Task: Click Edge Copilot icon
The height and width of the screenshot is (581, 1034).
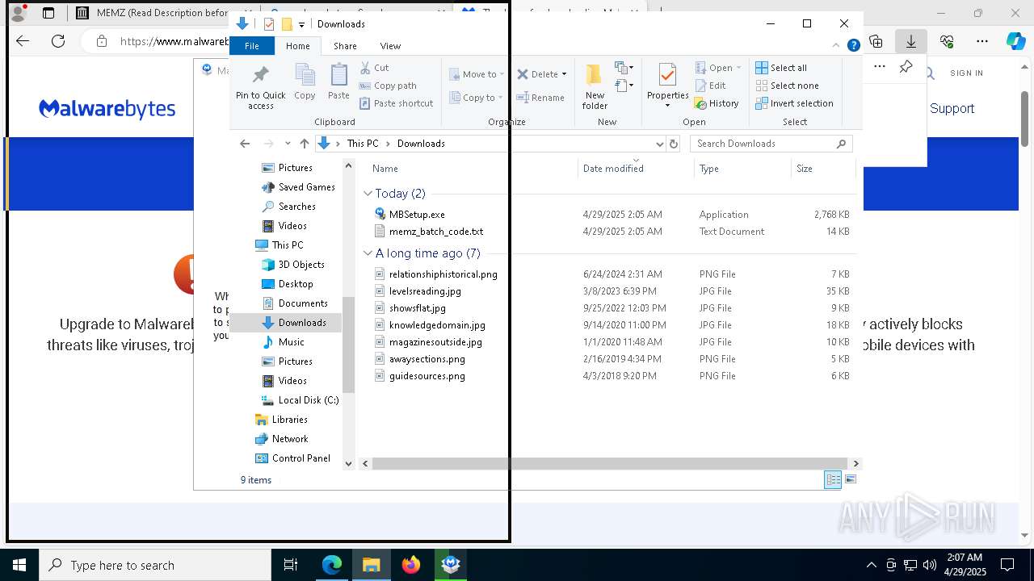Action: [1015, 41]
